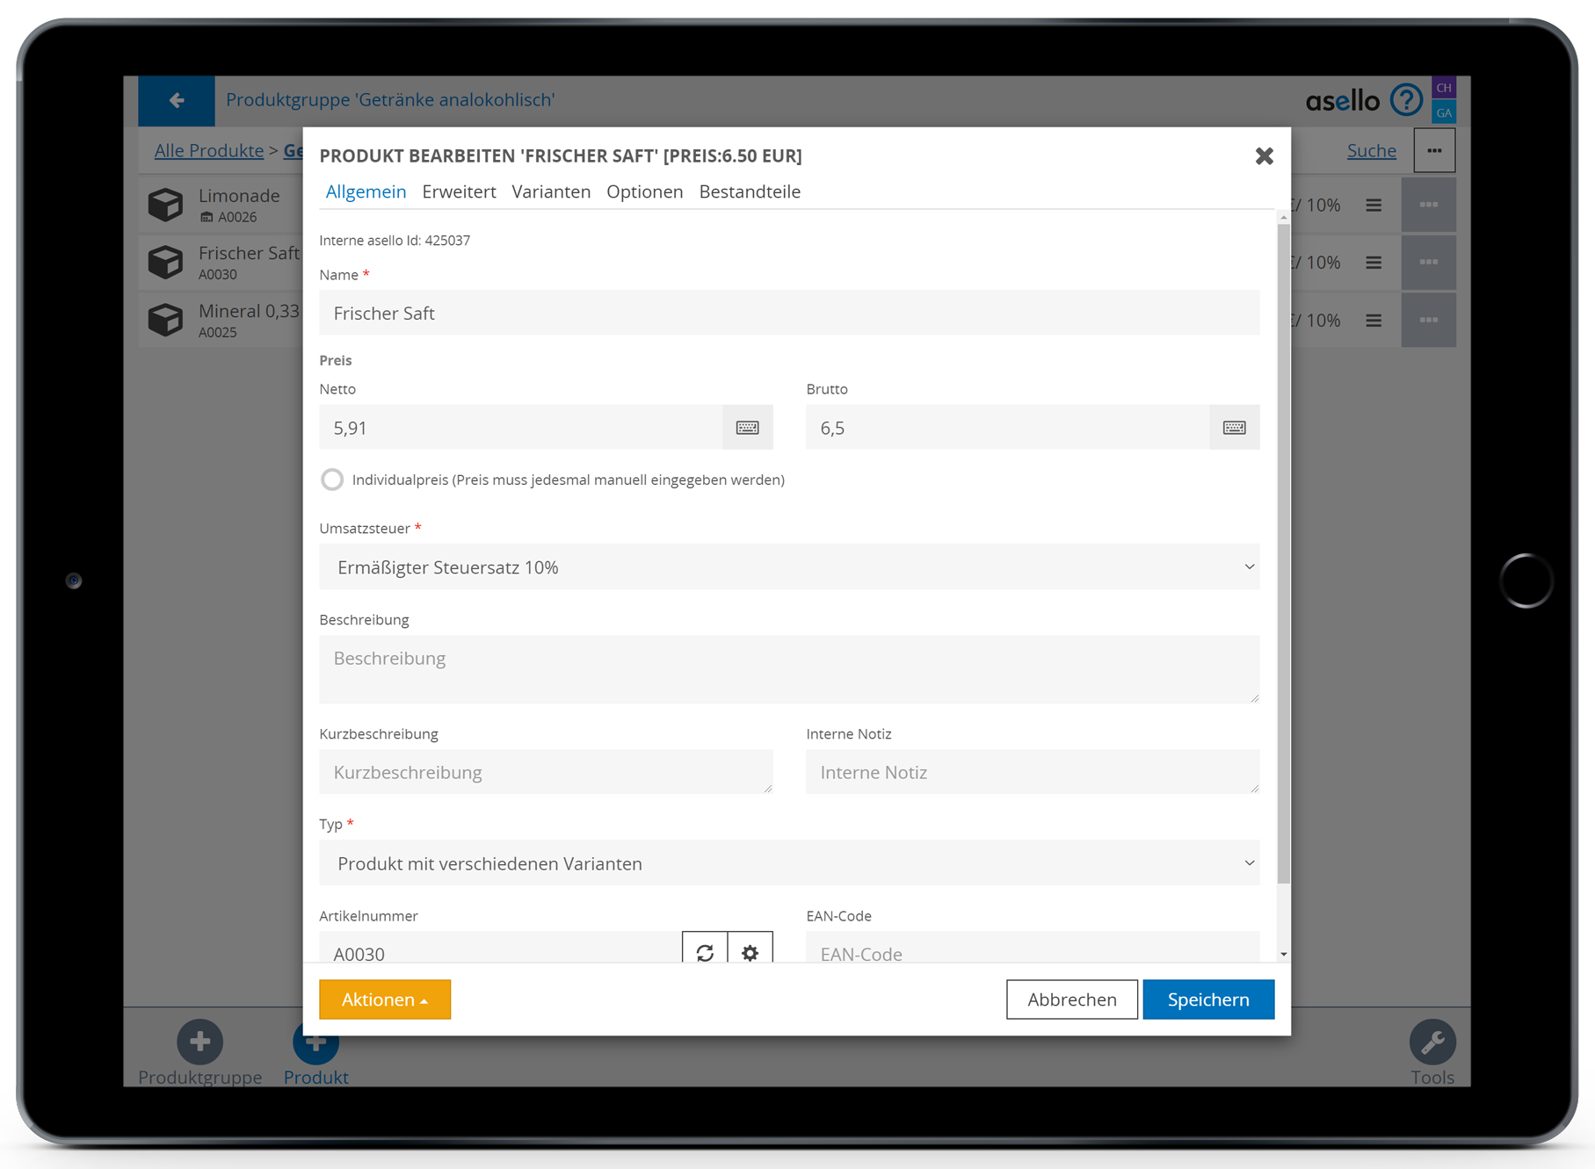Viewport: 1595px width, 1169px height.
Task: Click reorder handle on Mineral row
Action: click(x=1374, y=321)
